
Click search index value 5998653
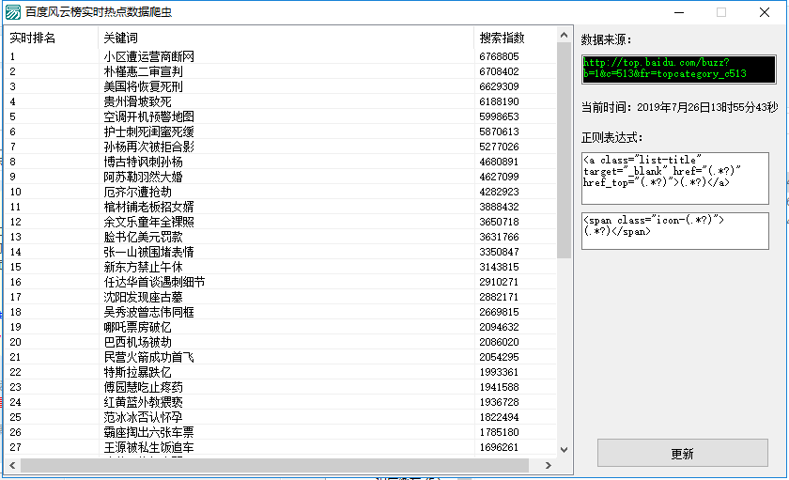tap(499, 116)
